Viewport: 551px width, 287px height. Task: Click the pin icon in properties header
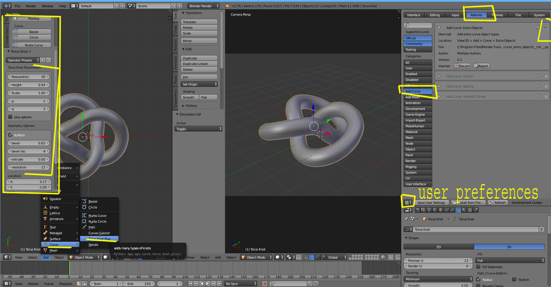pyautogui.click(x=406, y=219)
